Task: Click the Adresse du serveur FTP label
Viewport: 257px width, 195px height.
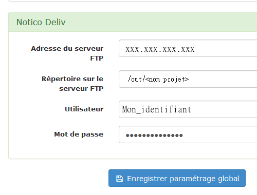Action: [x=67, y=53]
